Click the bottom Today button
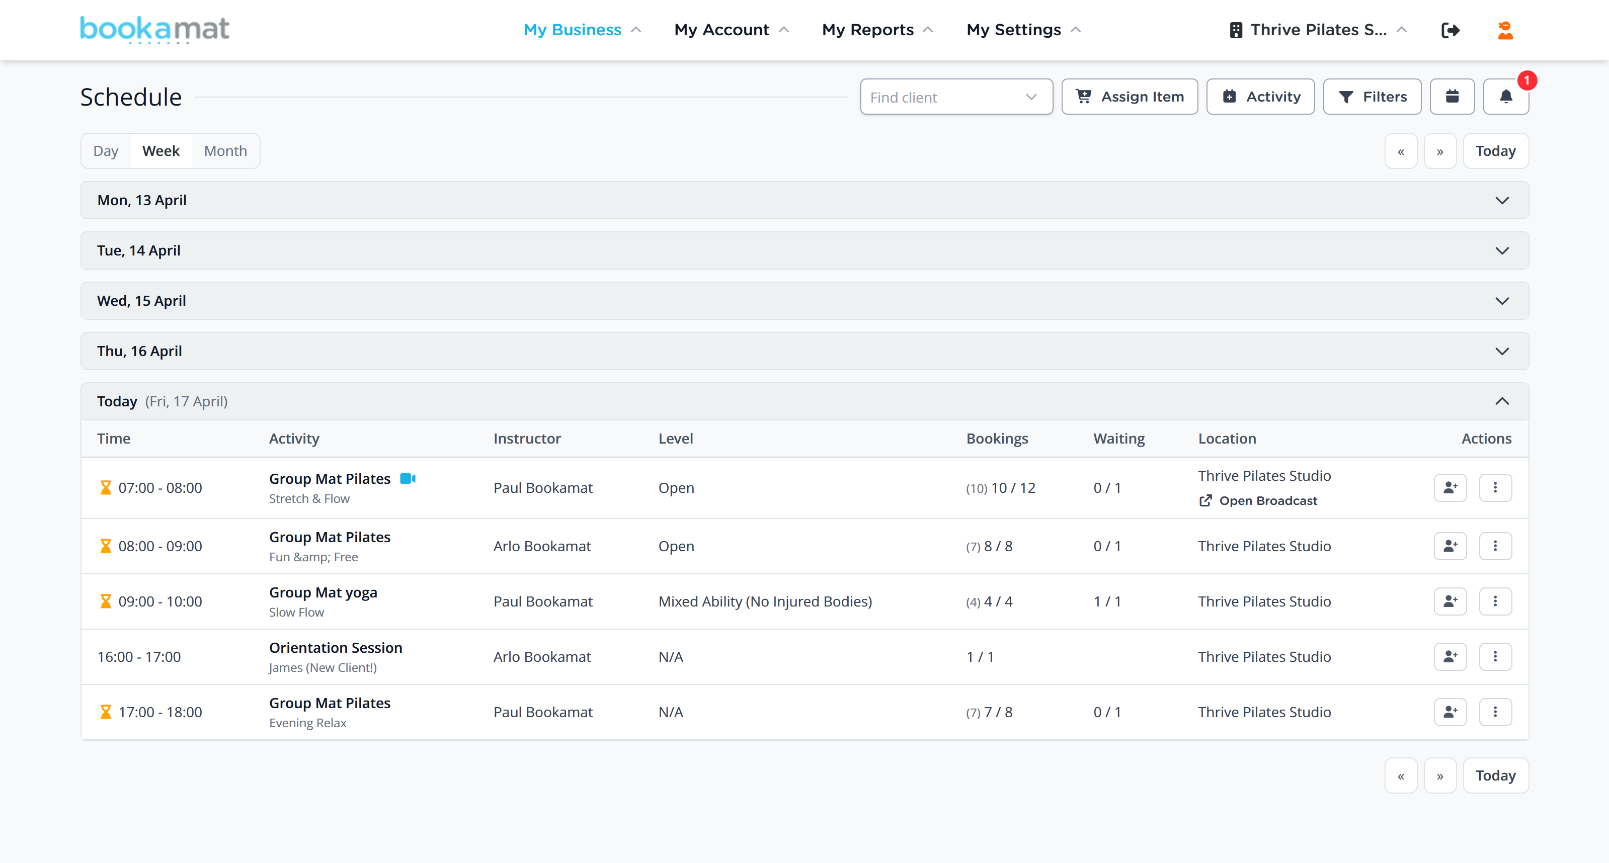 1496,775
